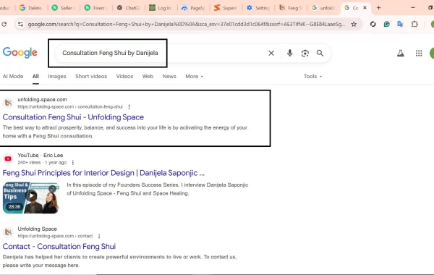Open the Delete browser tab

click(31, 8)
